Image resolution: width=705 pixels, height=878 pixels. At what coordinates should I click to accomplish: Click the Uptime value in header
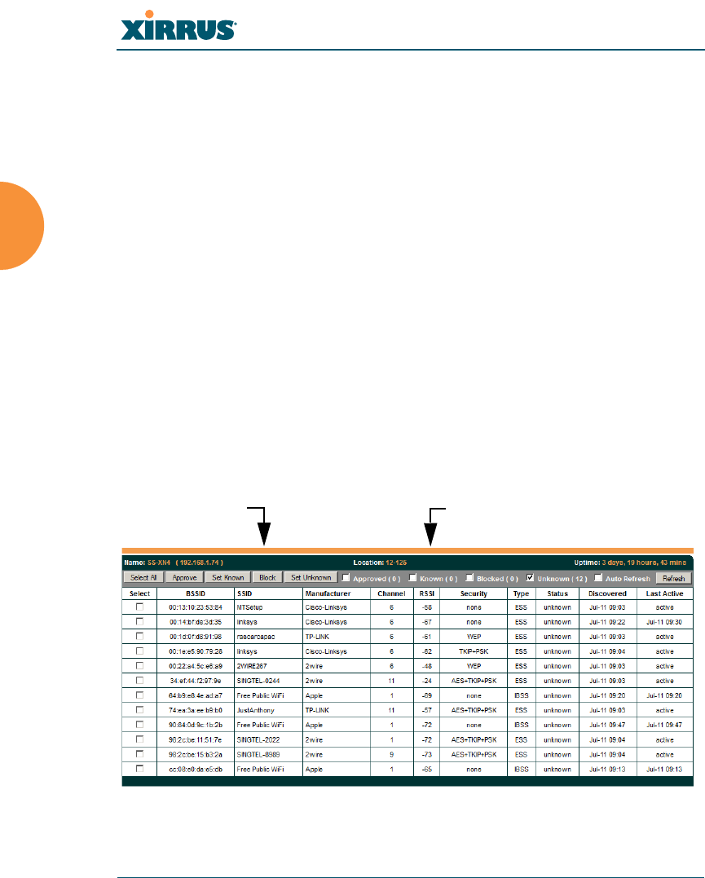click(x=644, y=563)
